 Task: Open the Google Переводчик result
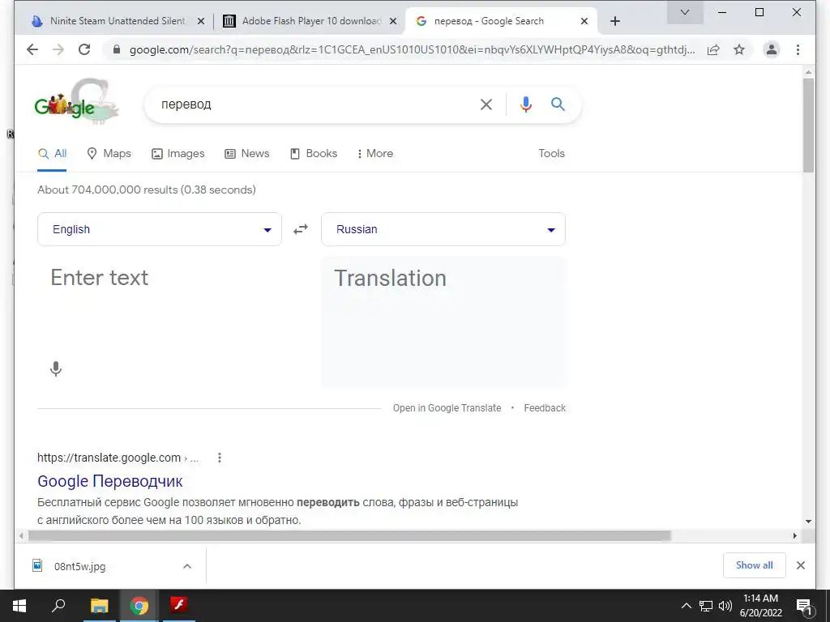tap(110, 481)
